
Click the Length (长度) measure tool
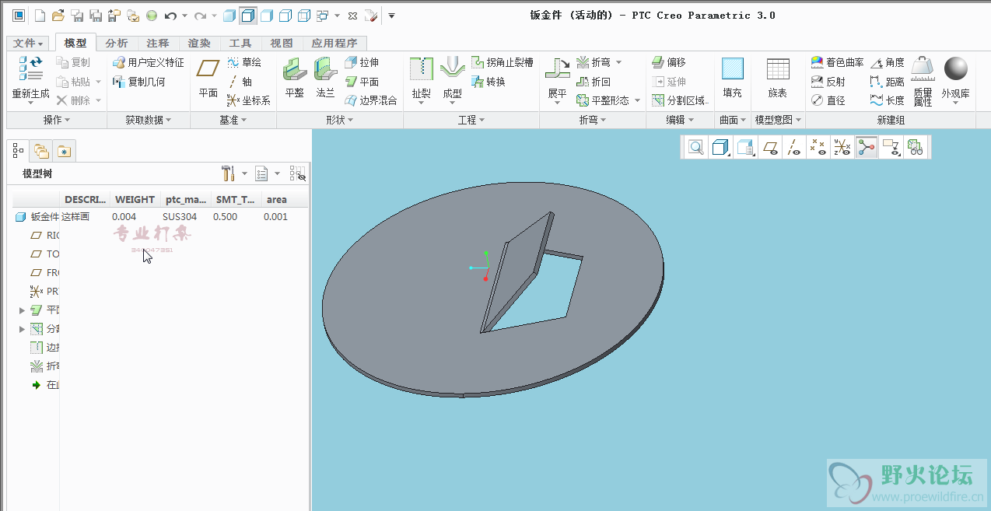888,100
